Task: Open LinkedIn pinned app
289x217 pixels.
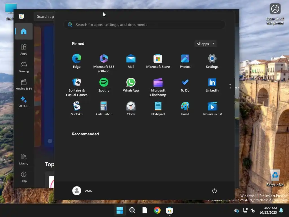Action: [x=212, y=85]
